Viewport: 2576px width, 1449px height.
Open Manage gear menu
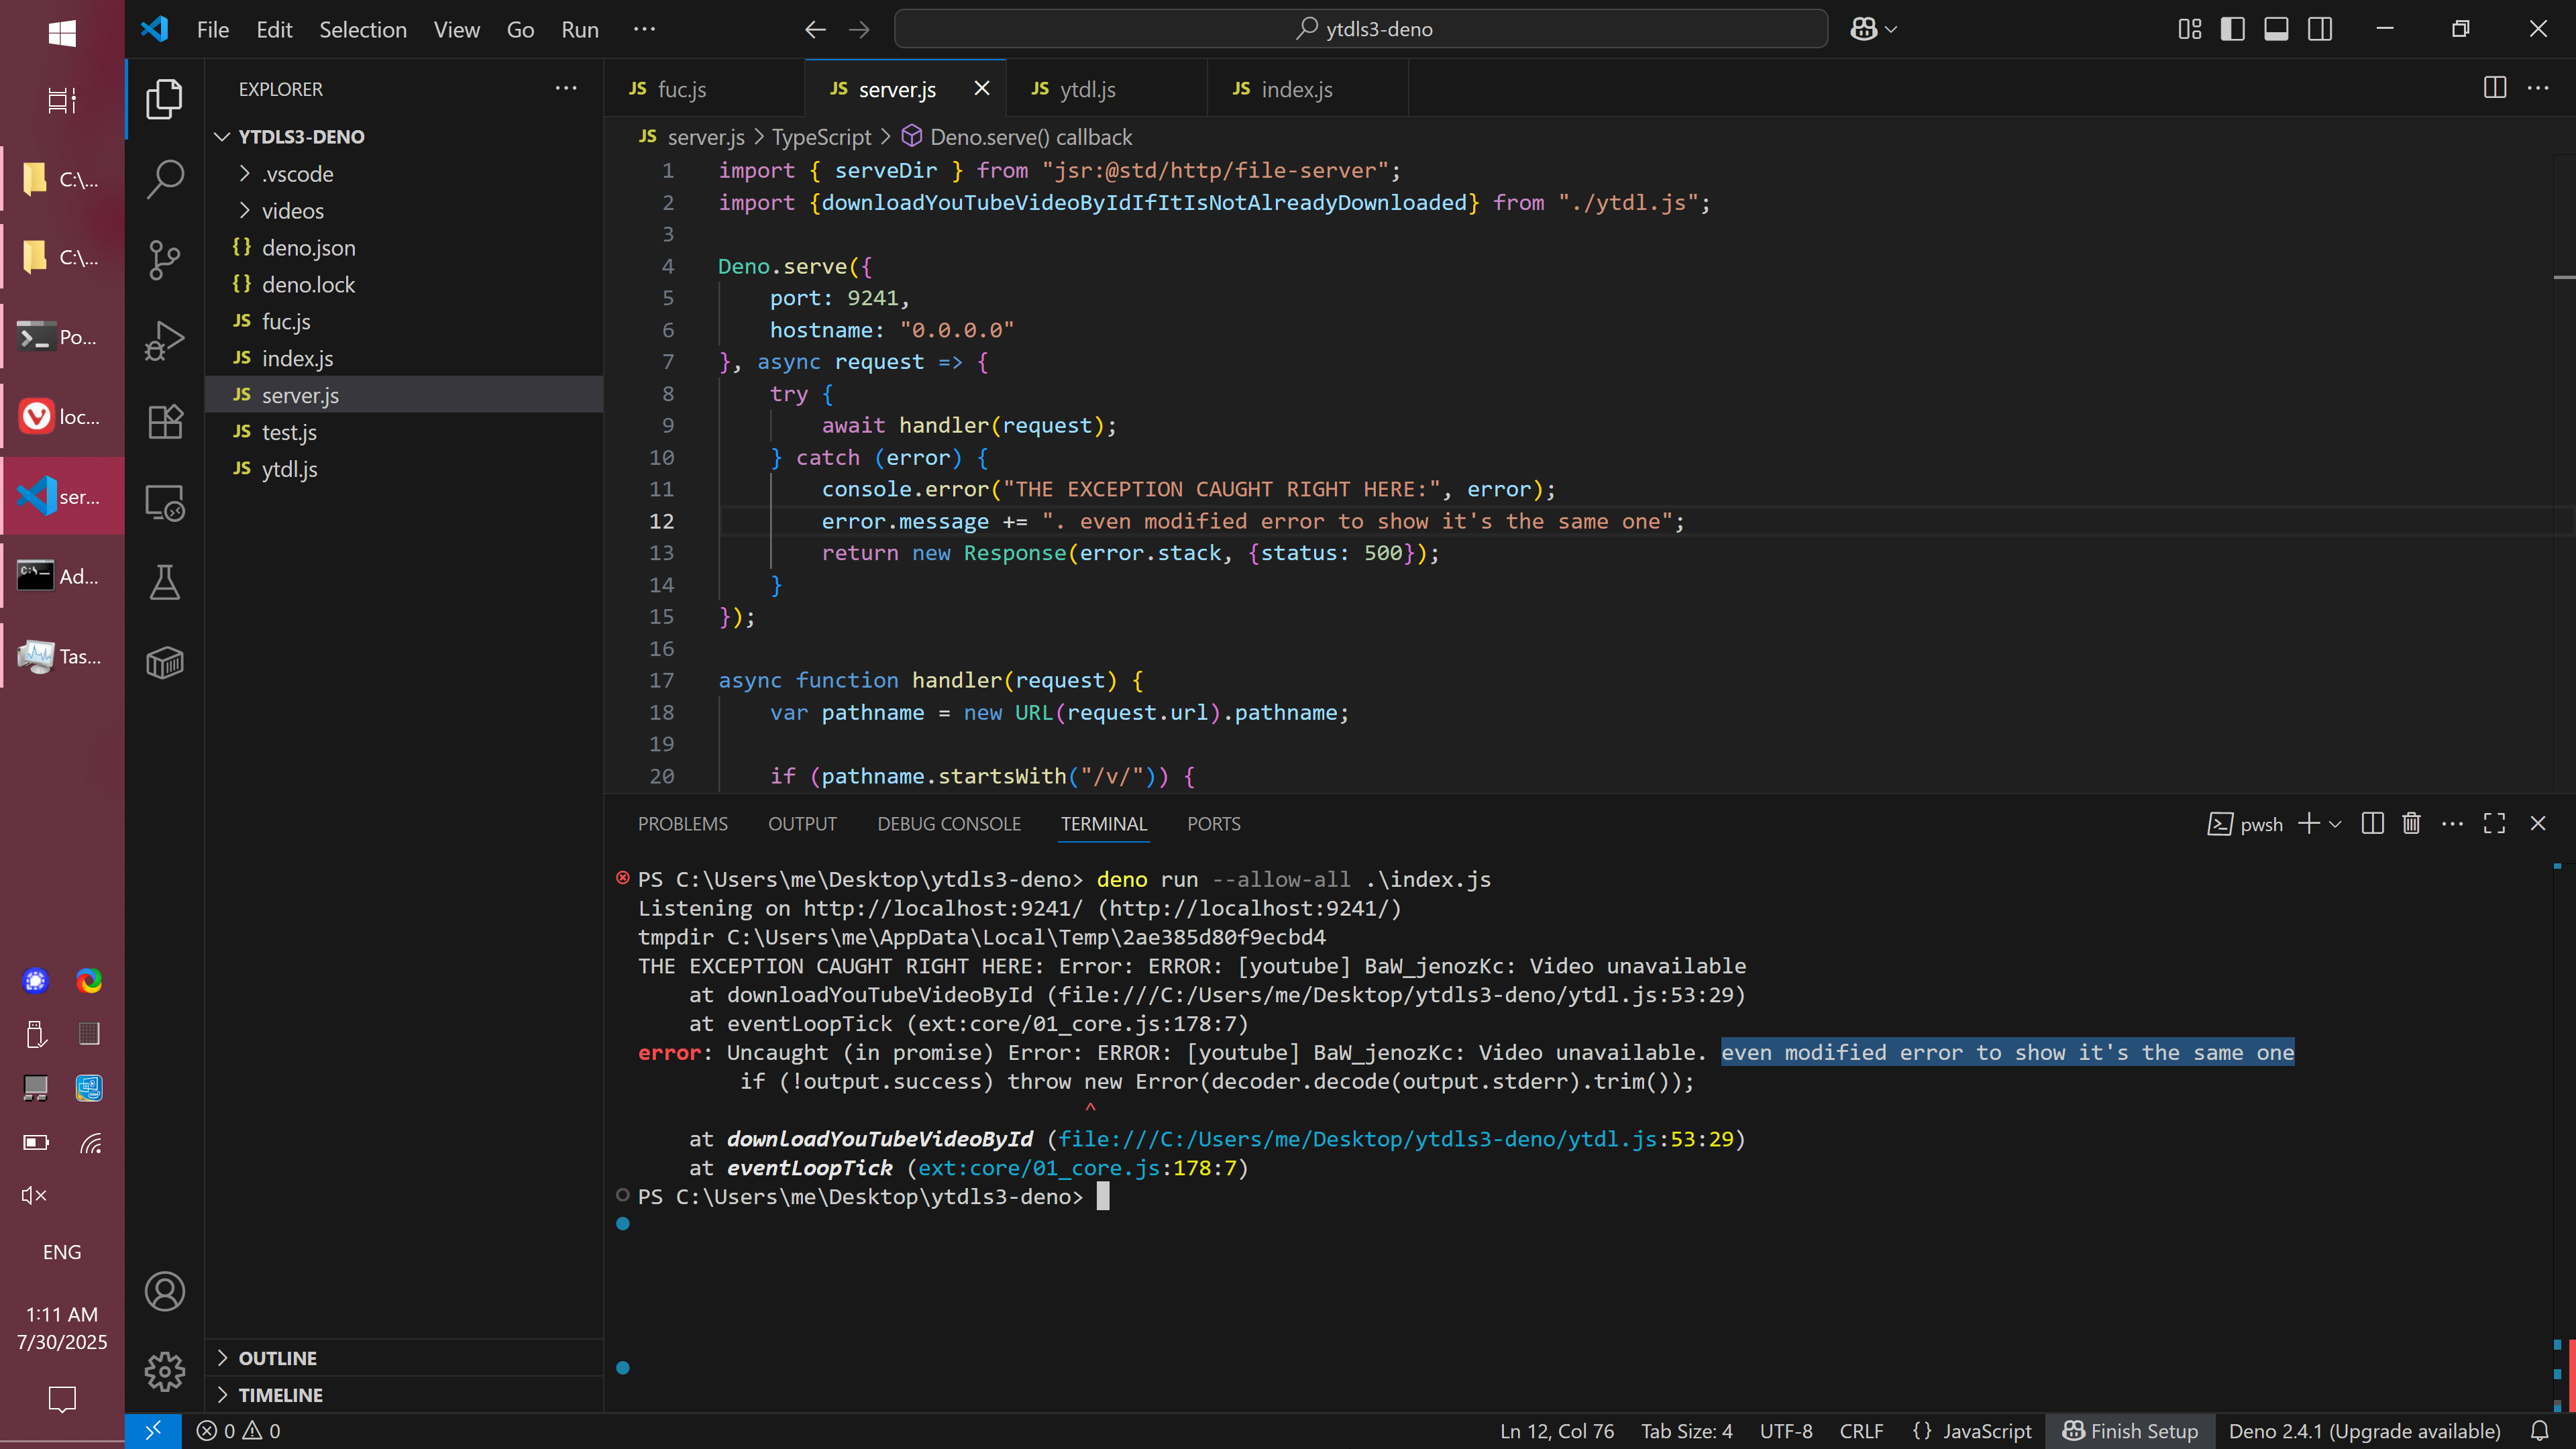coord(165,1371)
